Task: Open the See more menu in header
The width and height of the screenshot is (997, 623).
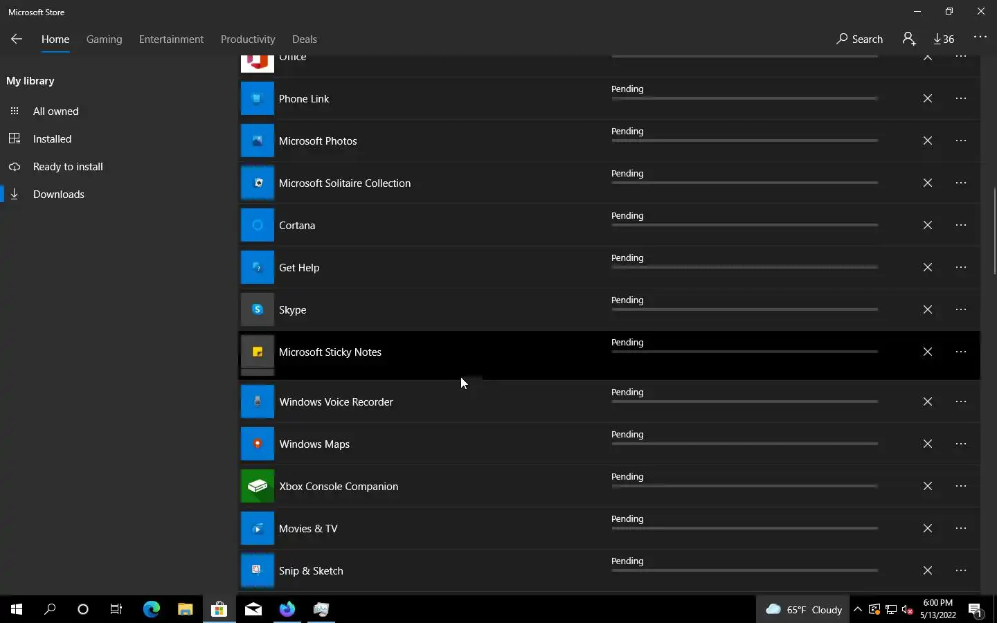Action: pos(980,37)
